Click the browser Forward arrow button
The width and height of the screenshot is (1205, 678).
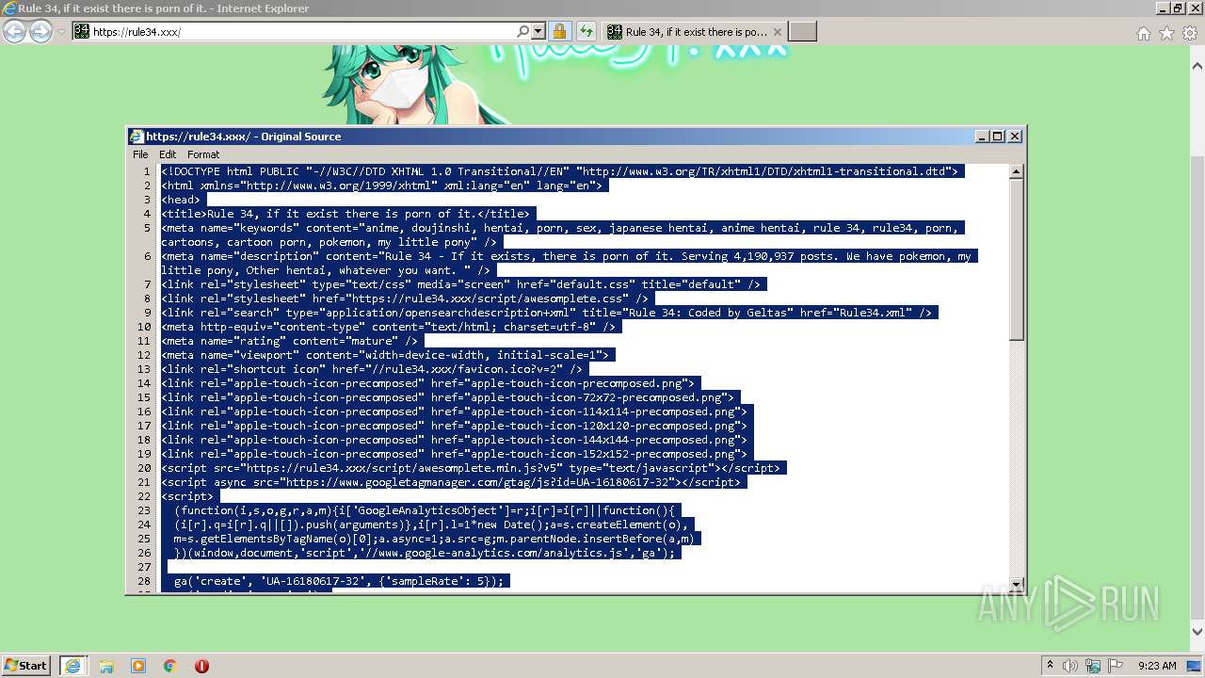[40, 31]
